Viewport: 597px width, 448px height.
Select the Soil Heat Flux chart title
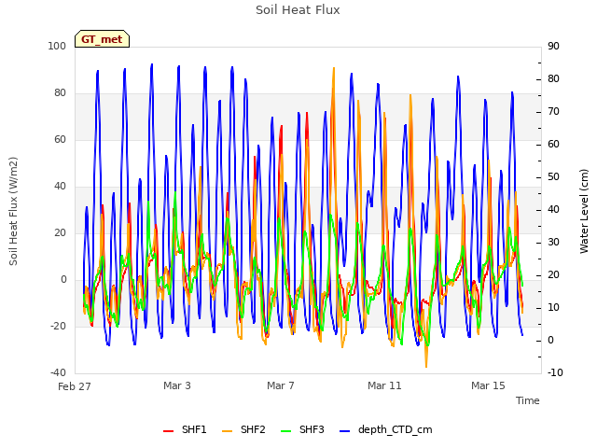point(298,10)
